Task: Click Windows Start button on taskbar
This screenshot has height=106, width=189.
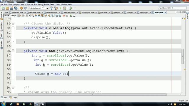Action: click(x=4, y=104)
